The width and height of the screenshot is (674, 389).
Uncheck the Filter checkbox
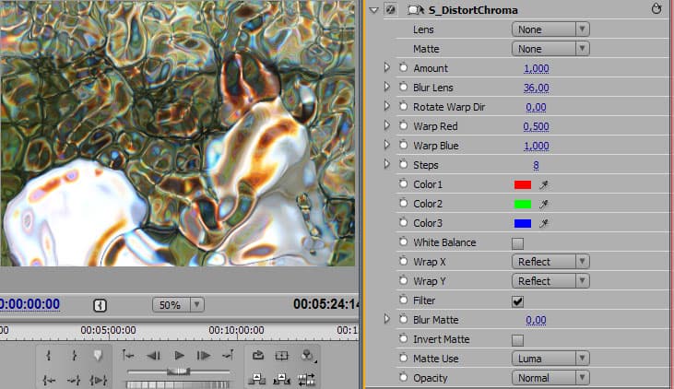(x=517, y=301)
